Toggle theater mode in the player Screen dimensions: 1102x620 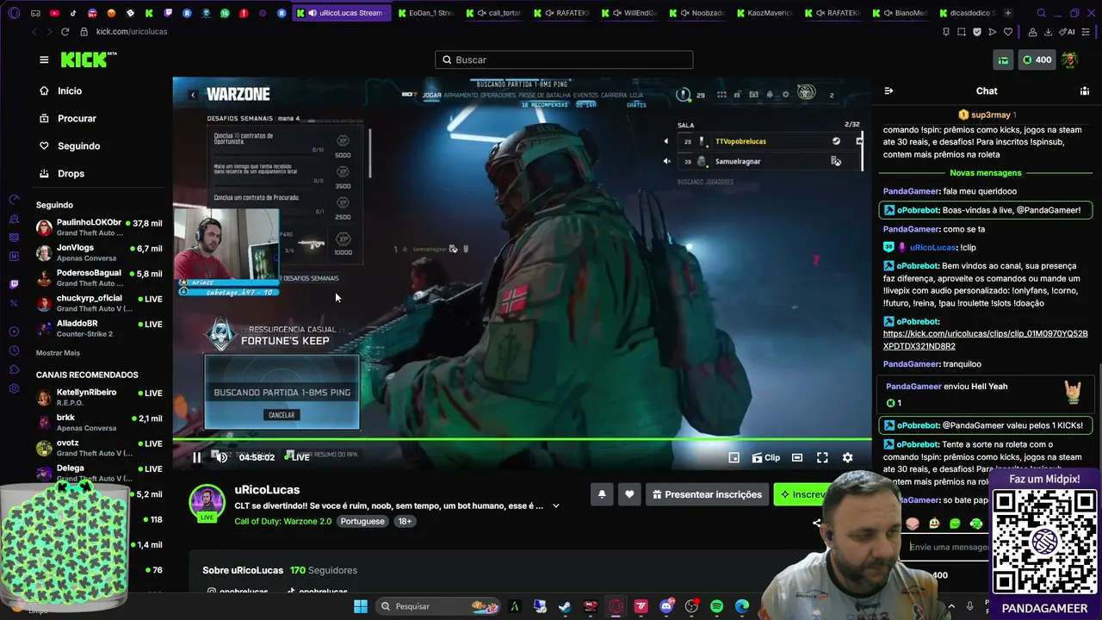click(x=797, y=457)
